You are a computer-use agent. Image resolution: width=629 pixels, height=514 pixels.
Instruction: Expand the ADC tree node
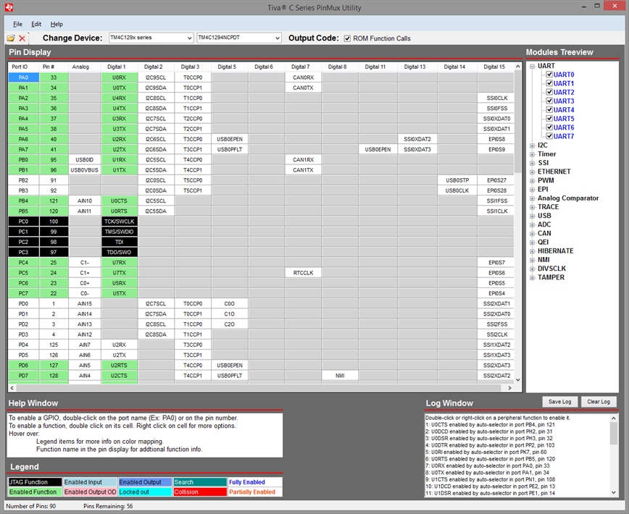(533, 224)
